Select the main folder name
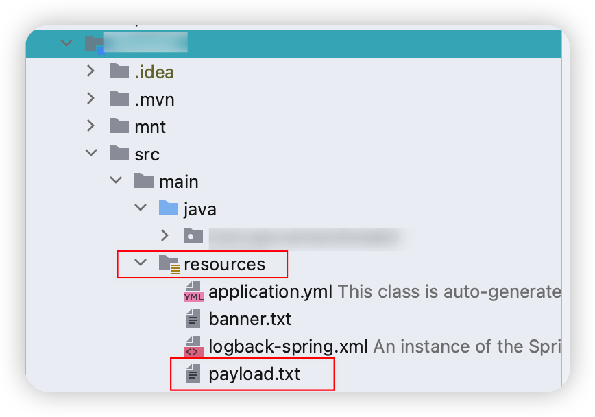Viewport: 595px width, 417px height. (x=179, y=182)
